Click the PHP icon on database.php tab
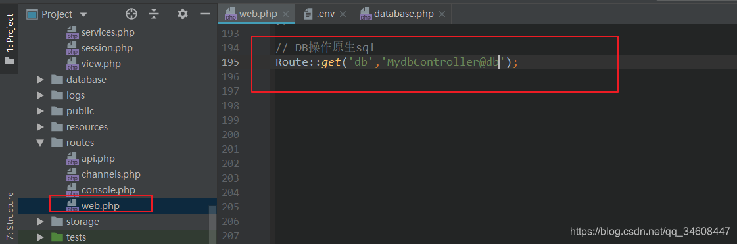737x244 pixels. pyautogui.click(x=366, y=14)
